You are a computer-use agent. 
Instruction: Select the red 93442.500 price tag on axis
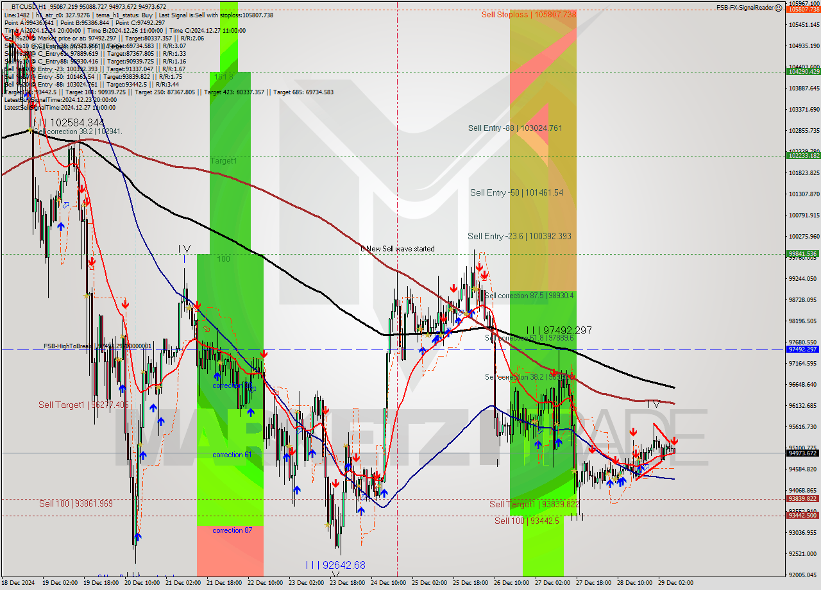tap(803, 516)
